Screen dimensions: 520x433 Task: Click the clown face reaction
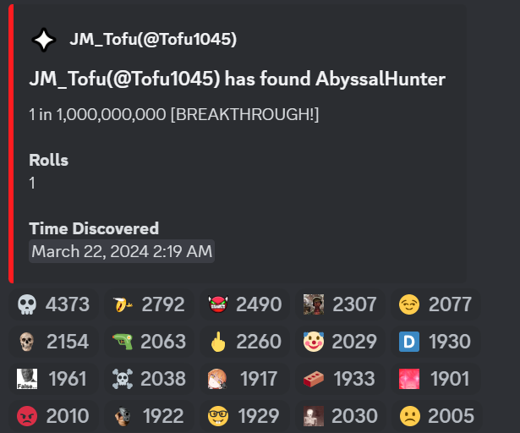[x=339, y=342]
